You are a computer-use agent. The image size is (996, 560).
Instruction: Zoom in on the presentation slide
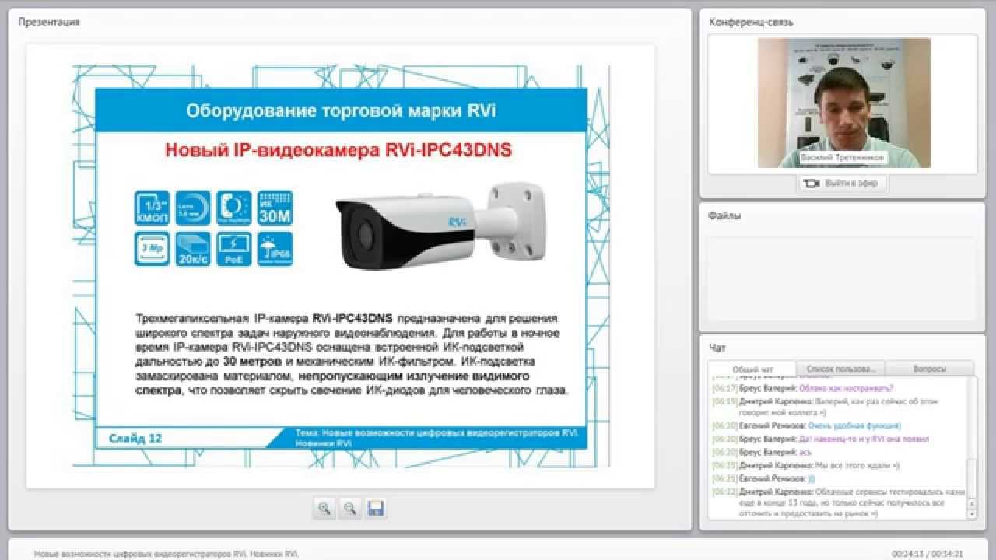[x=324, y=509]
